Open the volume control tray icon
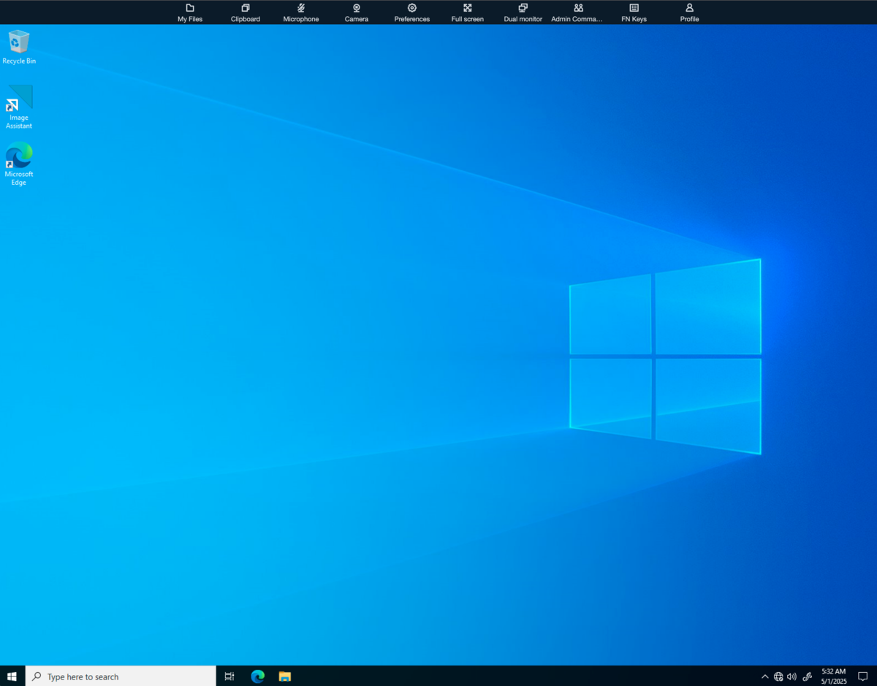Viewport: 877px width, 686px height. tap(791, 677)
